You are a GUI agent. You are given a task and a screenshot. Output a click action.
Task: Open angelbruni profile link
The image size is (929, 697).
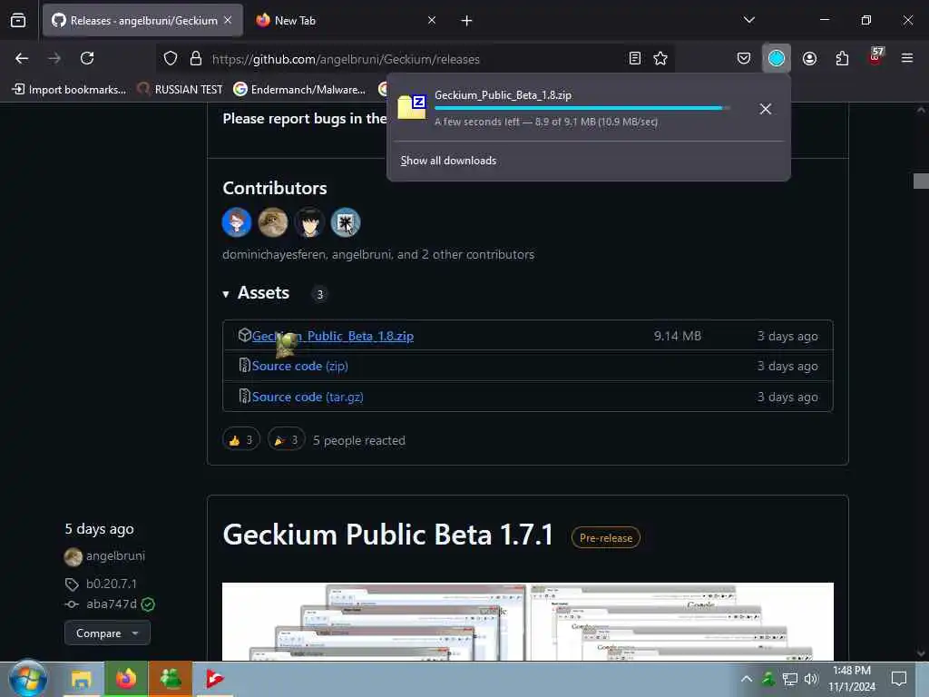tap(115, 556)
